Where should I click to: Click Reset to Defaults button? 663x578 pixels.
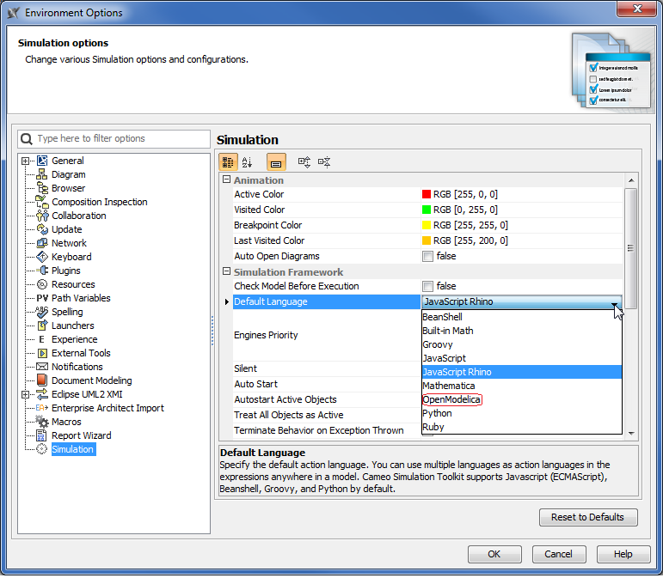point(587,518)
